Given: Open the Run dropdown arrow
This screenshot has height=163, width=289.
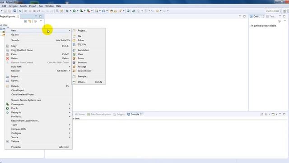Looking at the screenshot, I should pyautogui.click(x=77, y=11).
